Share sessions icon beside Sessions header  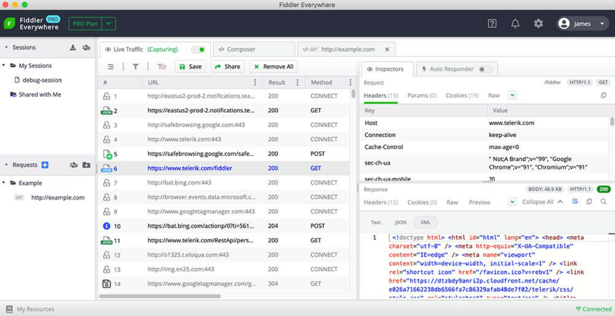click(86, 47)
